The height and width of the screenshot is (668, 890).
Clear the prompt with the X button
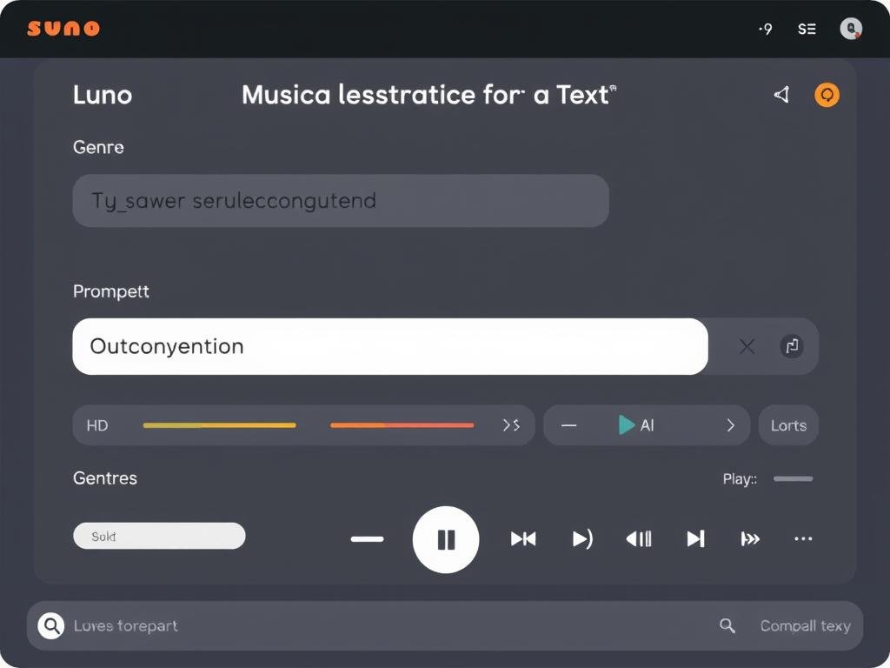(747, 346)
